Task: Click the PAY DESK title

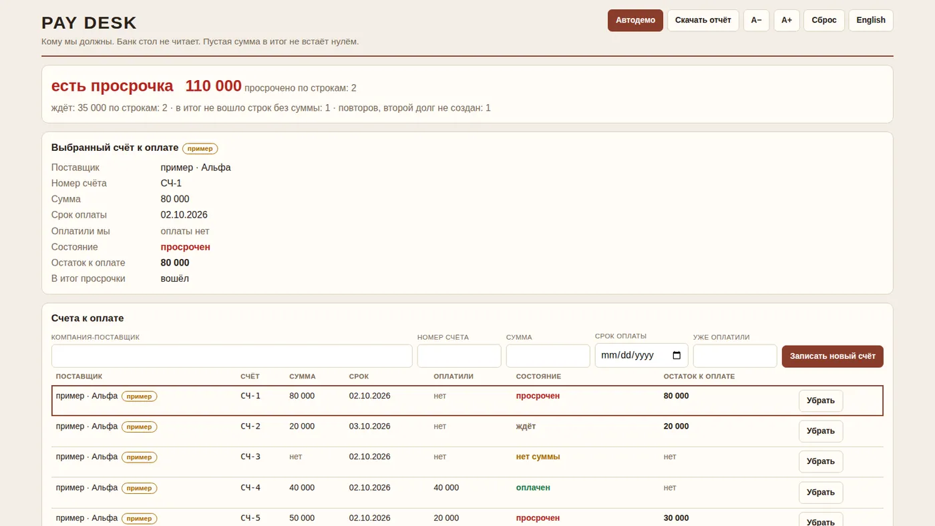Action: tap(89, 23)
